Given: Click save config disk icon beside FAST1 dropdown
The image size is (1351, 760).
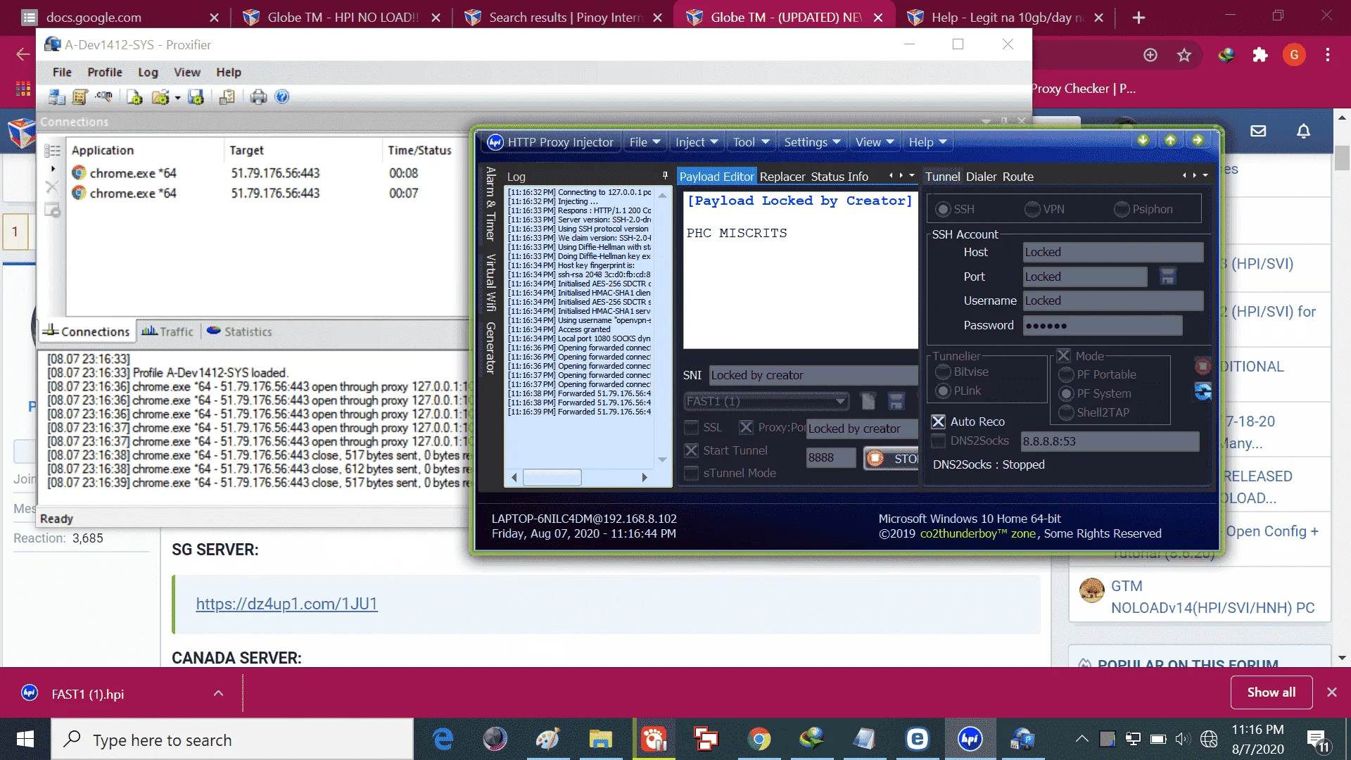Looking at the screenshot, I should tap(896, 401).
